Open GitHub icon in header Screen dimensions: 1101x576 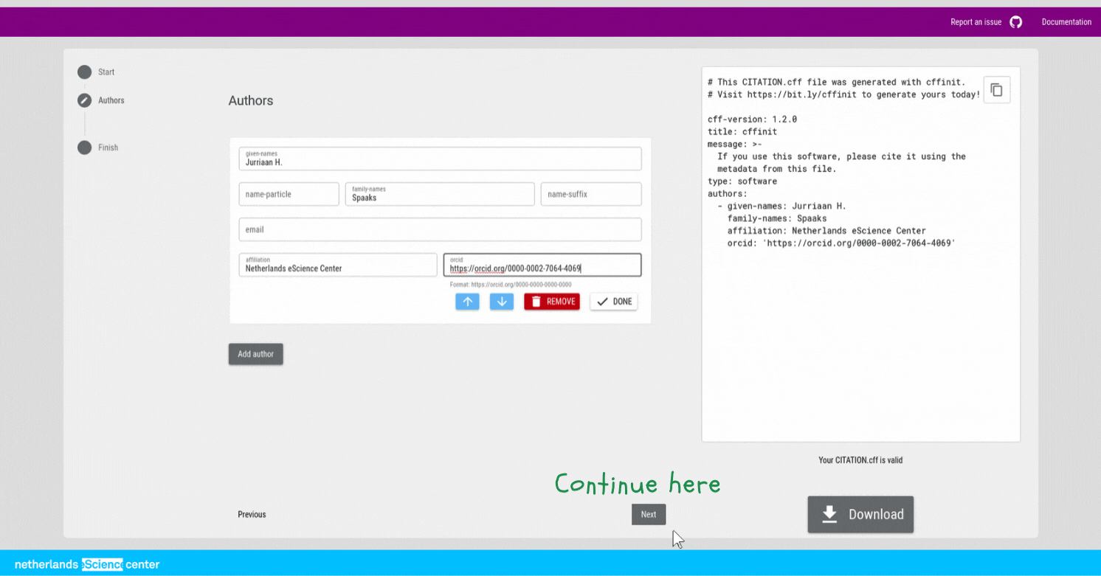[x=1016, y=22]
